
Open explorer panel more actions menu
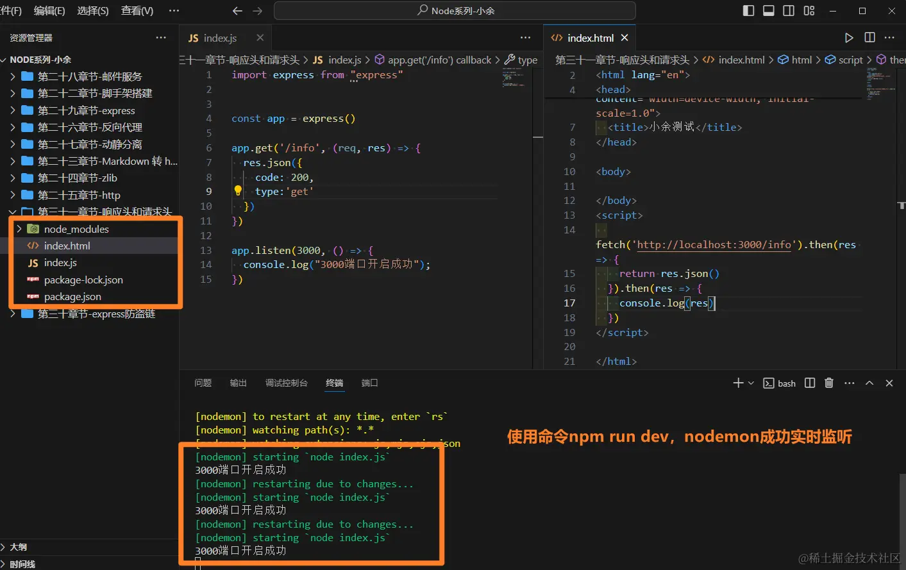point(161,38)
